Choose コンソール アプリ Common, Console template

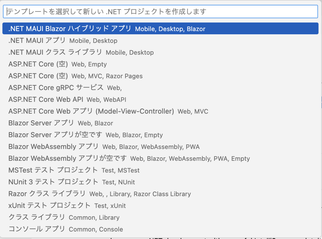point(160,229)
